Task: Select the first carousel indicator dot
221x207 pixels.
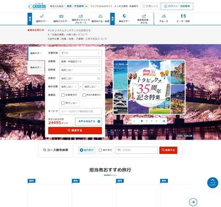Action: tap(142, 121)
